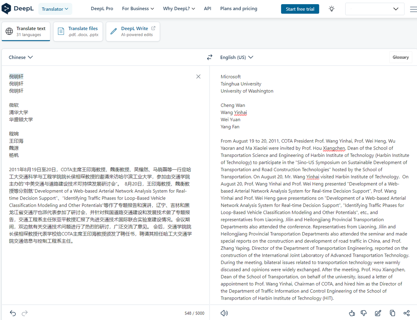Click source text "杨帆"
Screen dimensions: 417x320
tap(14, 155)
